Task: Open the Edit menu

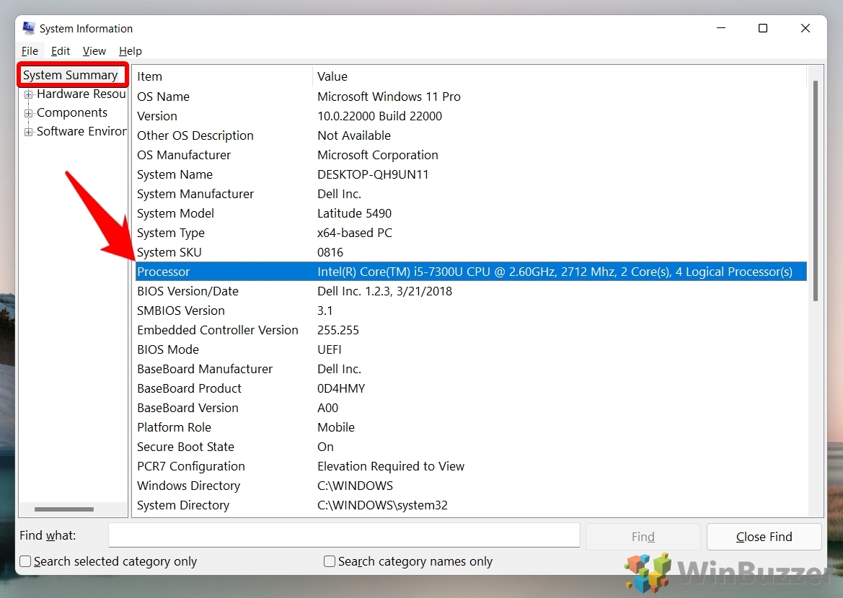Action: coord(61,51)
